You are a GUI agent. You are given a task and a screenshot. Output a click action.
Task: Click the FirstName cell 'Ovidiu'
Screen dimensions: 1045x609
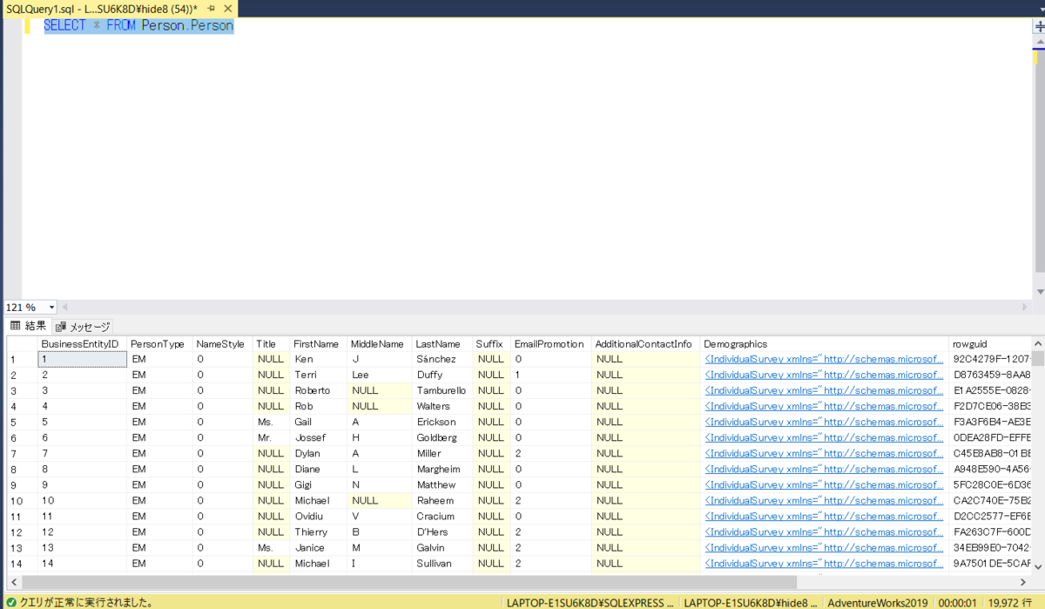pos(319,517)
